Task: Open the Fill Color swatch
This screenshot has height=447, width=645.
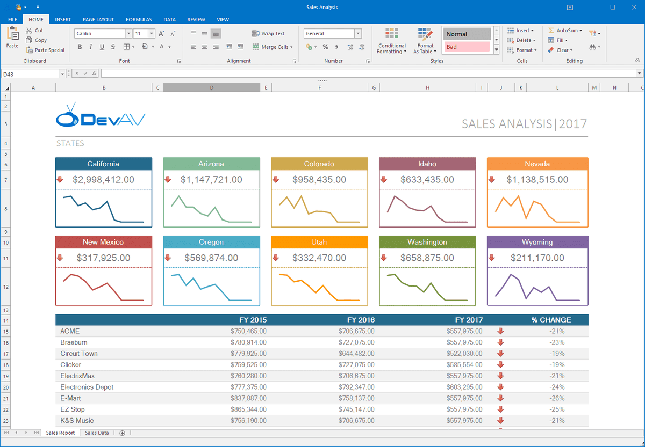Action: coord(146,47)
